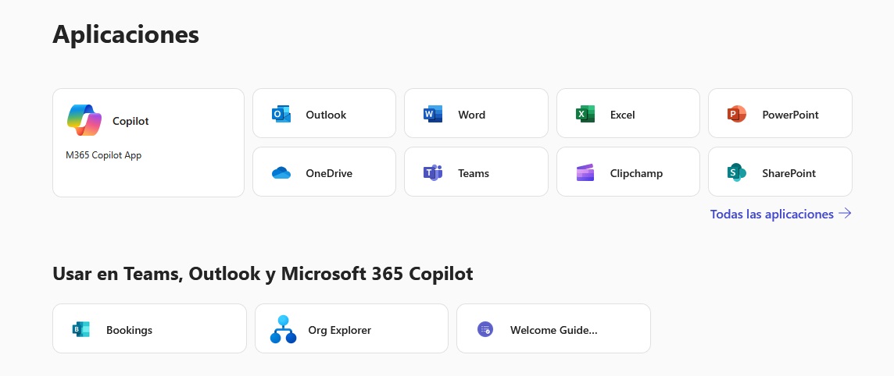Open the Excel green icon
Viewport: 894px width, 376px height.
pyautogui.click(x=585, y=114)
